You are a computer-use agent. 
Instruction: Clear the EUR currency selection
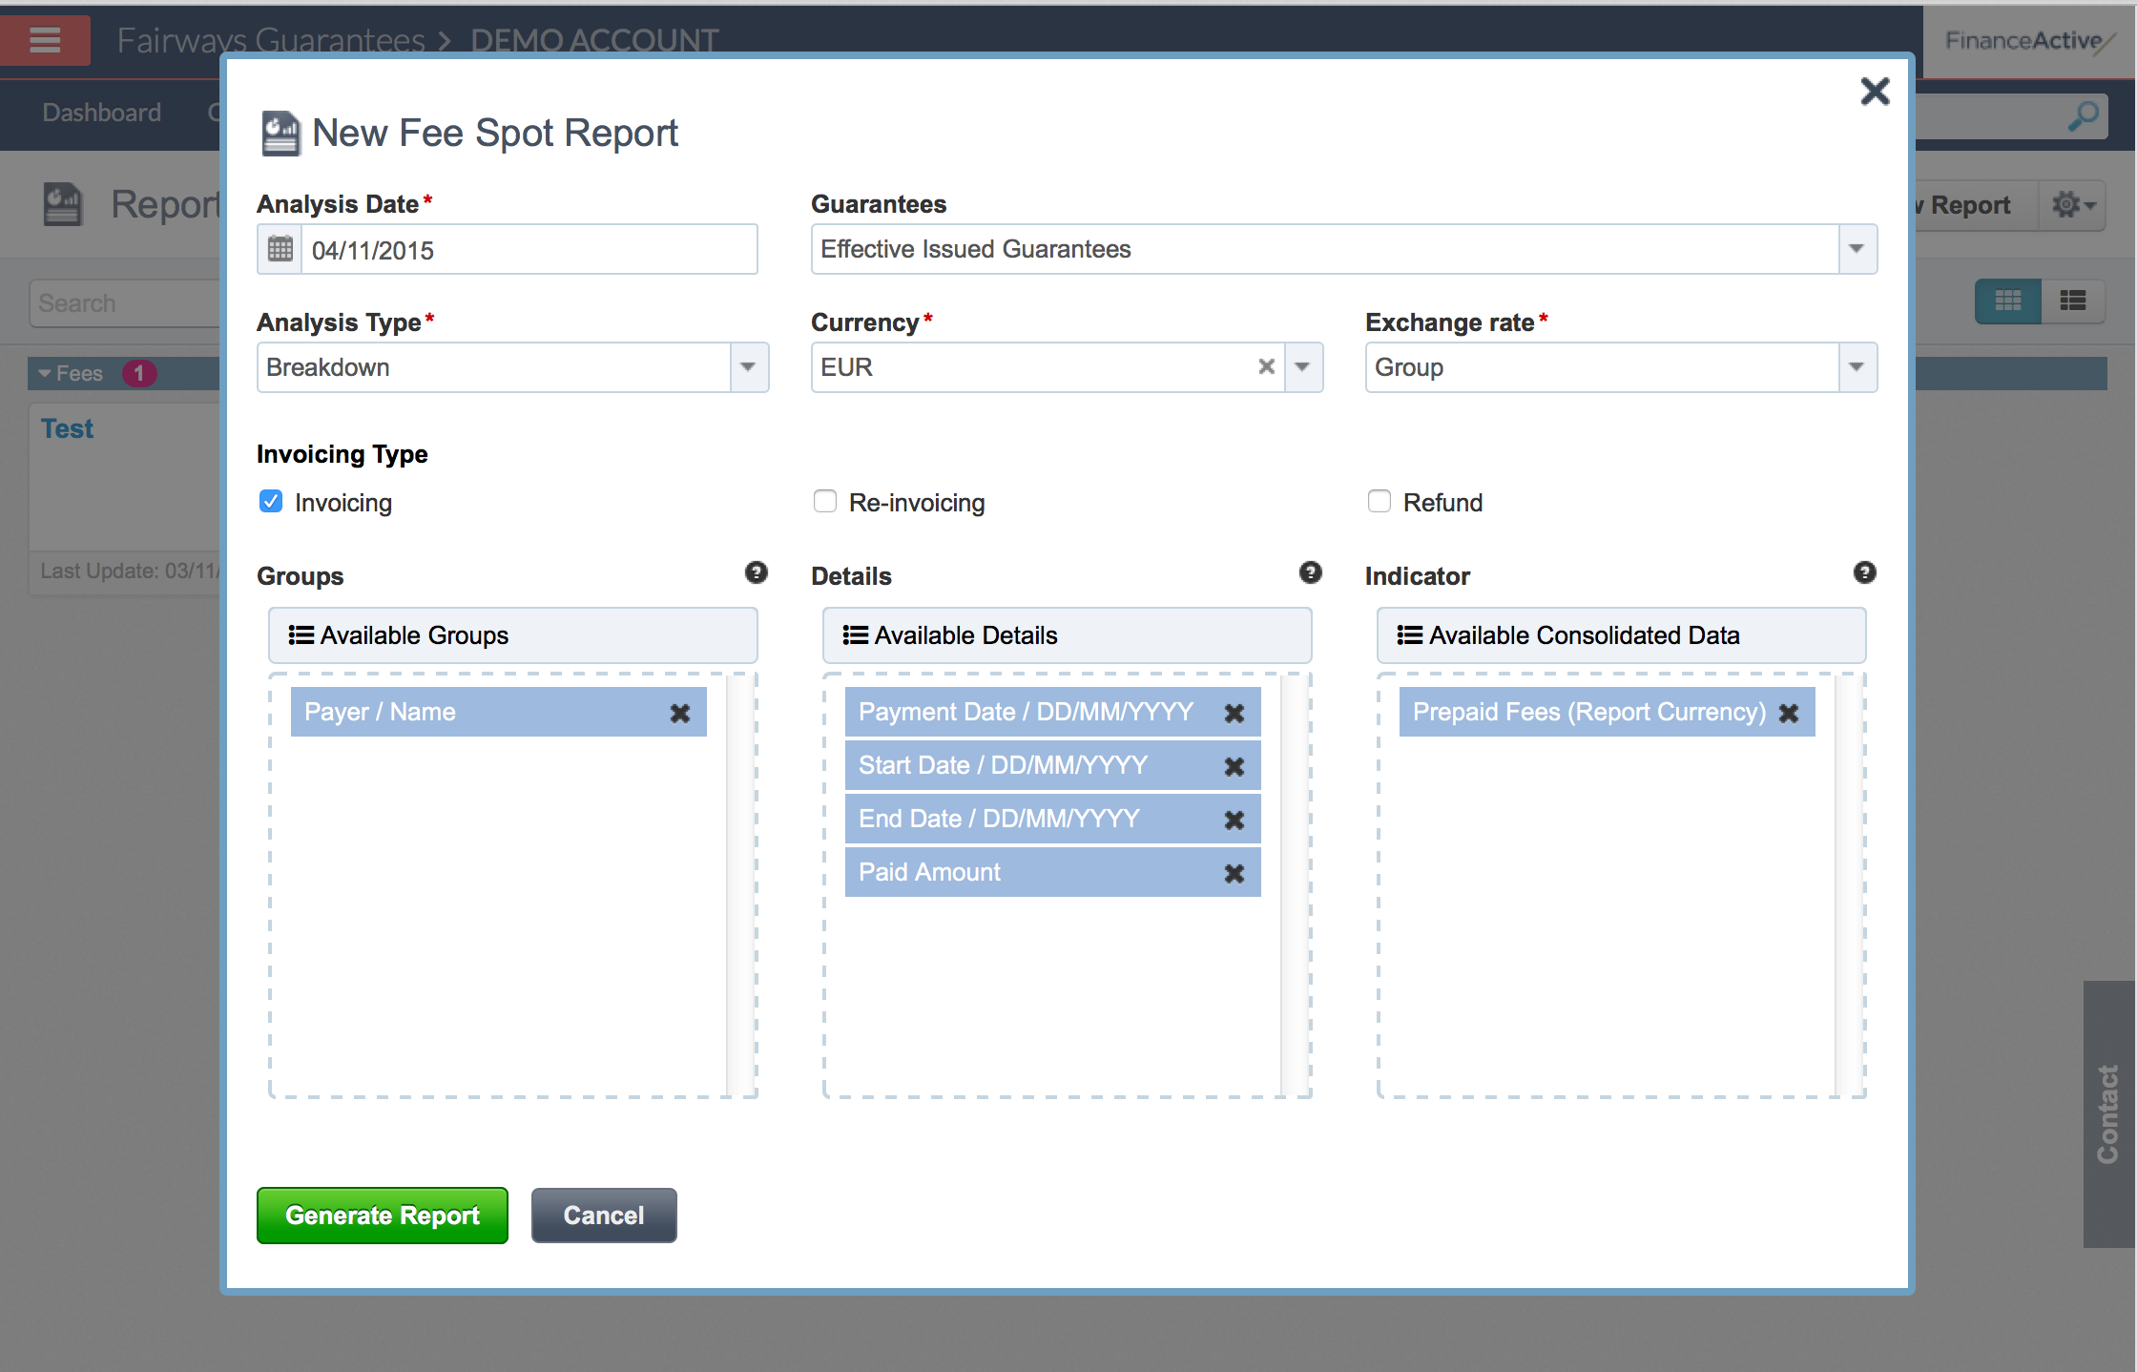pyautogui.click(x=1266, y=367)
